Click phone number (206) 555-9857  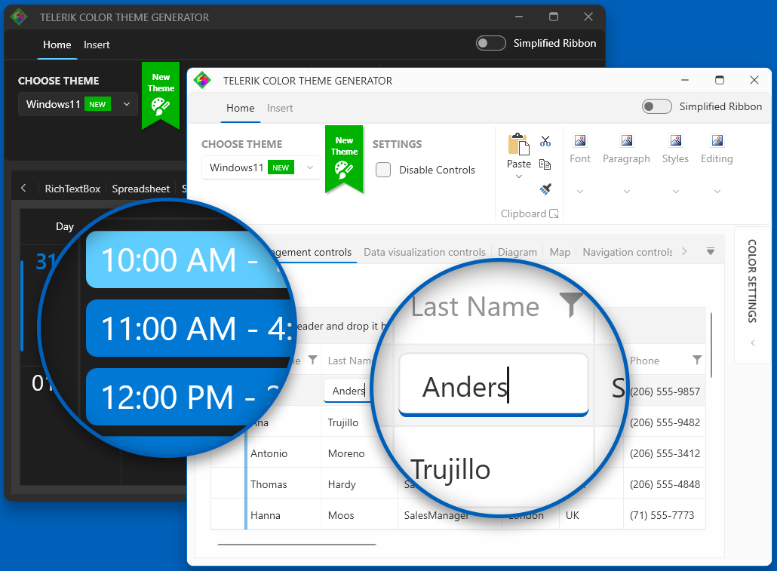(665, 391)
